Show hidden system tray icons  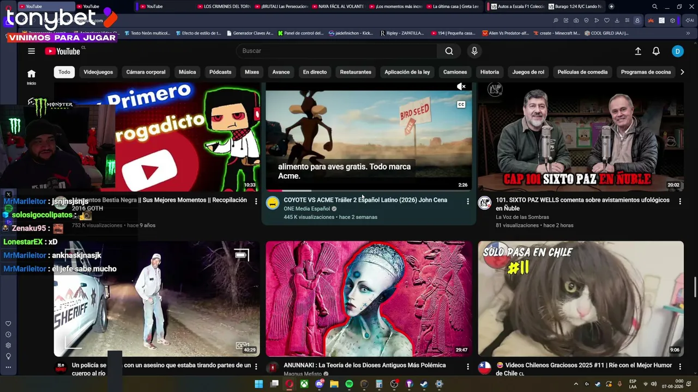(575, 384)
